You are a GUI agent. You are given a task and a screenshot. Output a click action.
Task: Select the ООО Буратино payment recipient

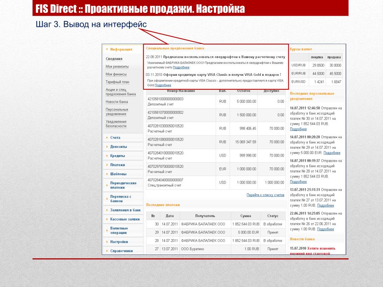pos(193,249)
